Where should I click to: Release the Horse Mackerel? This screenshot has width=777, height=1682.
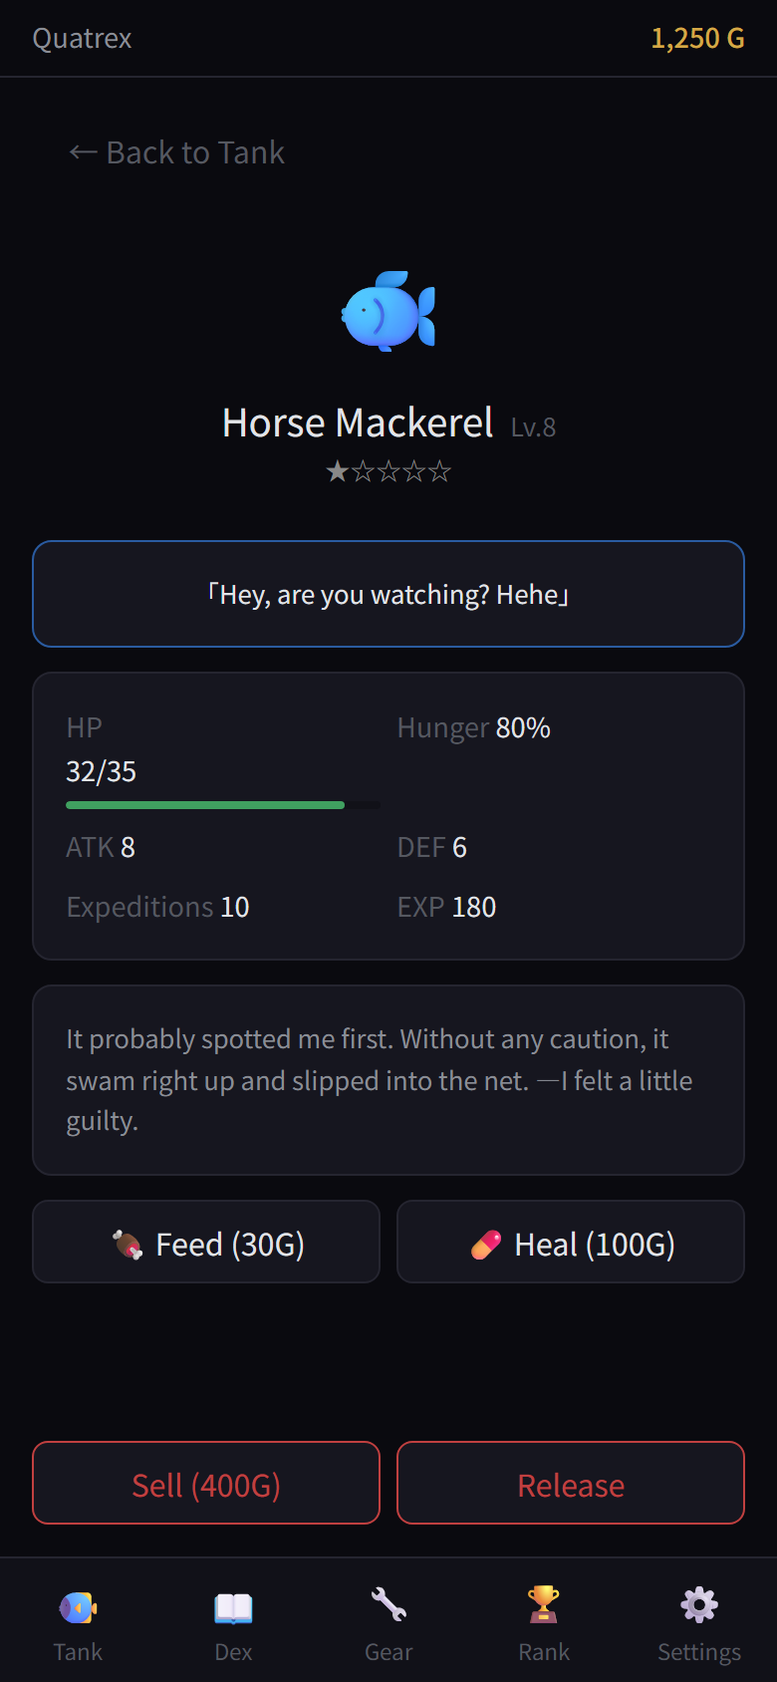click(571, 1483)
